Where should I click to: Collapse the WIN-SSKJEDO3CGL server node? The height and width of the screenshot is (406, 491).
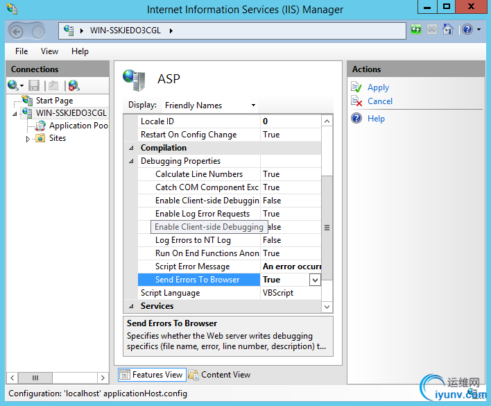click(x=15, y=114)
